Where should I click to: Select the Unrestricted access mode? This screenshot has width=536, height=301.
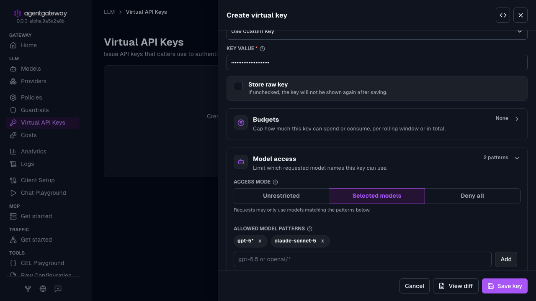281,196
